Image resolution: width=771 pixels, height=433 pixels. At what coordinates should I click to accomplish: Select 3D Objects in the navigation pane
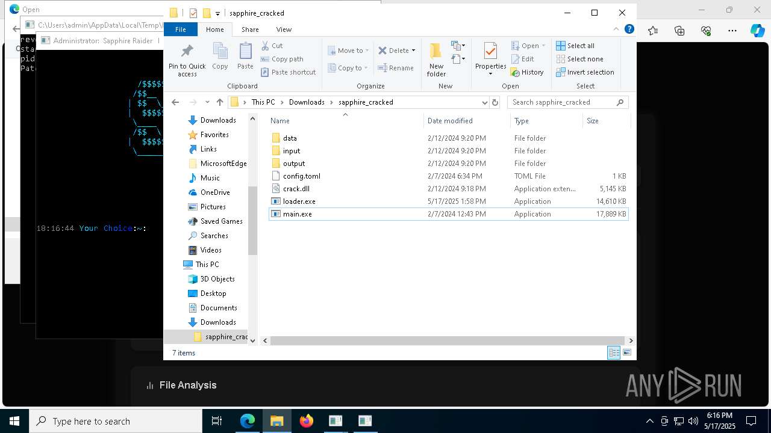click(x=217, y=279)
